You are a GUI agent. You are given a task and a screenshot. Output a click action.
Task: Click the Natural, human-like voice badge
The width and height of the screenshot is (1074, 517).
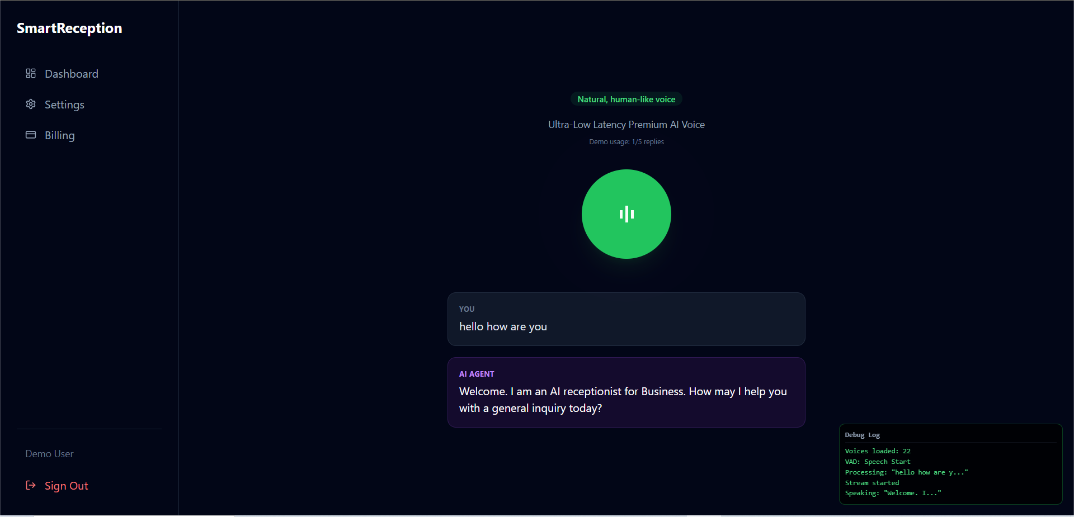[626, 99]
